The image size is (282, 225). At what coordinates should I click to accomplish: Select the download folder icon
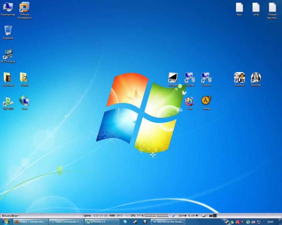pyautogui.click(x=8, y=79)
